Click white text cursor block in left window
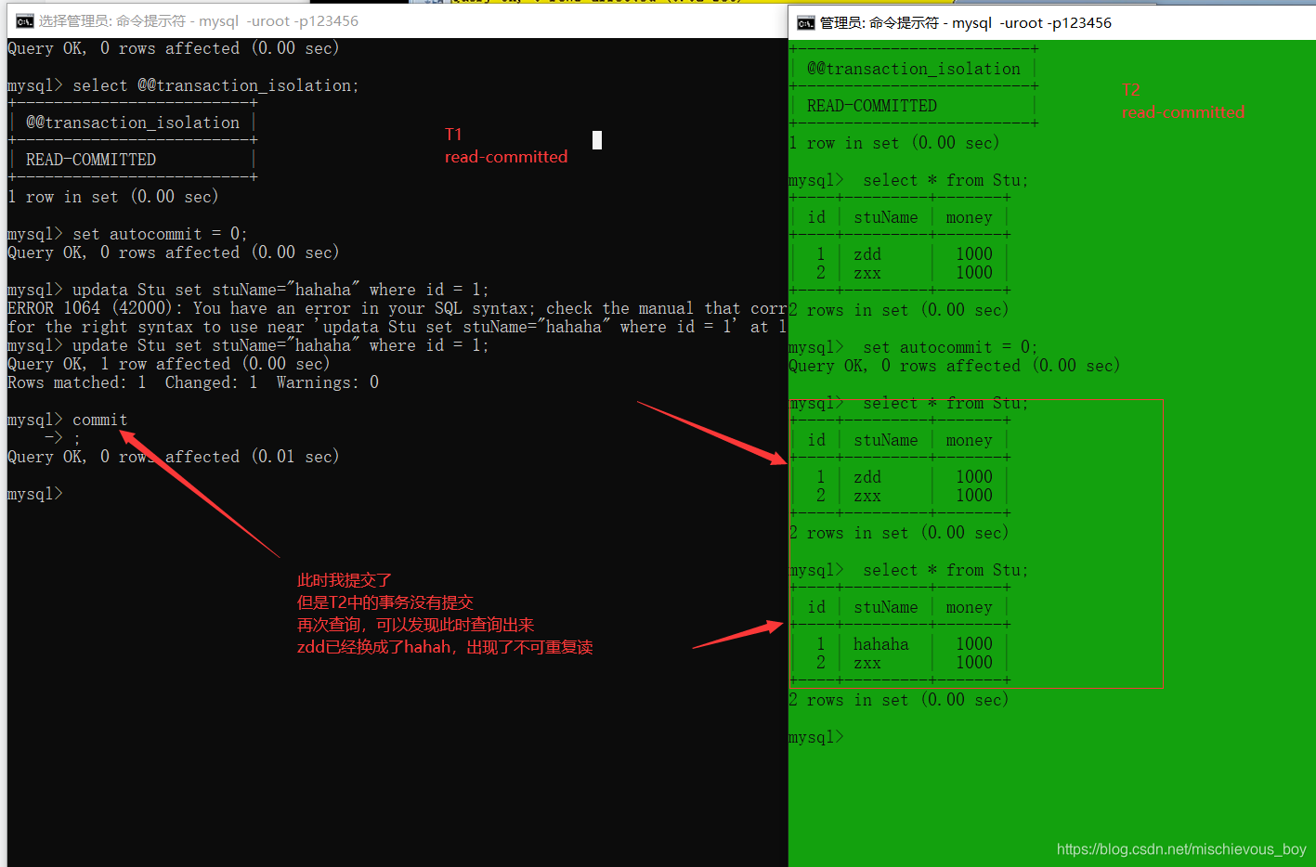The width and height of the screenshot is (1316, 867). (597, 140)
